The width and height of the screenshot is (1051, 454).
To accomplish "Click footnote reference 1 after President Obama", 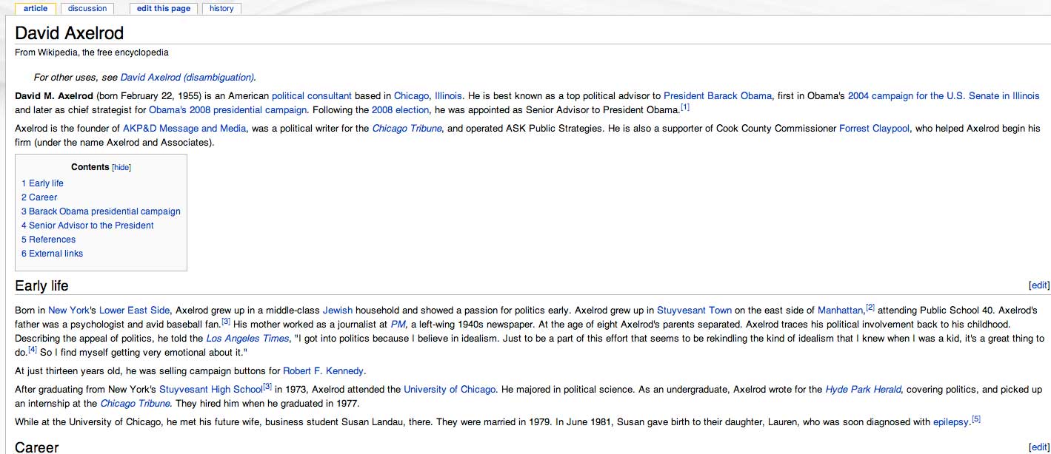I will click(684, 108).
